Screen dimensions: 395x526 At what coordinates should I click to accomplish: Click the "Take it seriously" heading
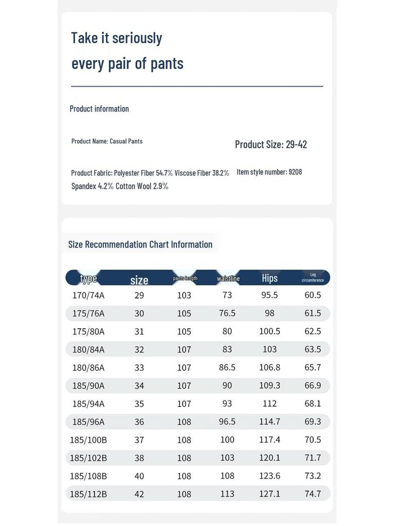click(116, 38)
